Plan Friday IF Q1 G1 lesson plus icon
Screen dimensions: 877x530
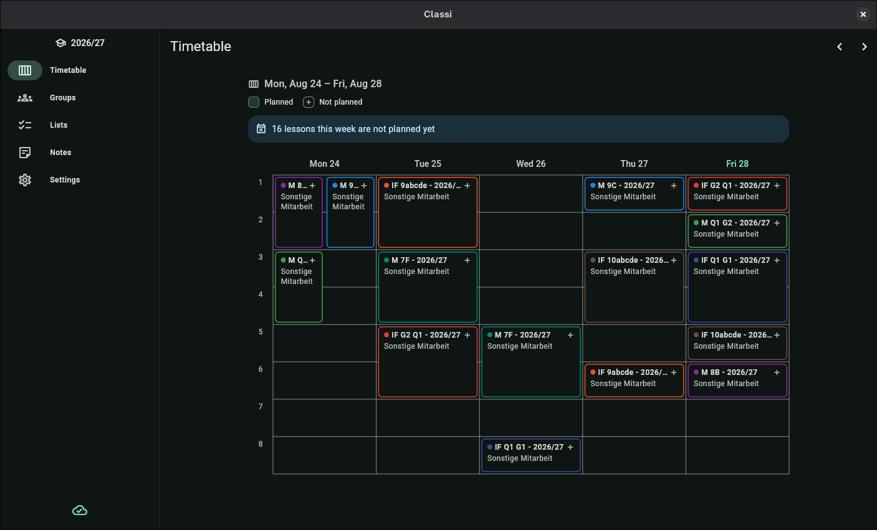tap(777, 260)
